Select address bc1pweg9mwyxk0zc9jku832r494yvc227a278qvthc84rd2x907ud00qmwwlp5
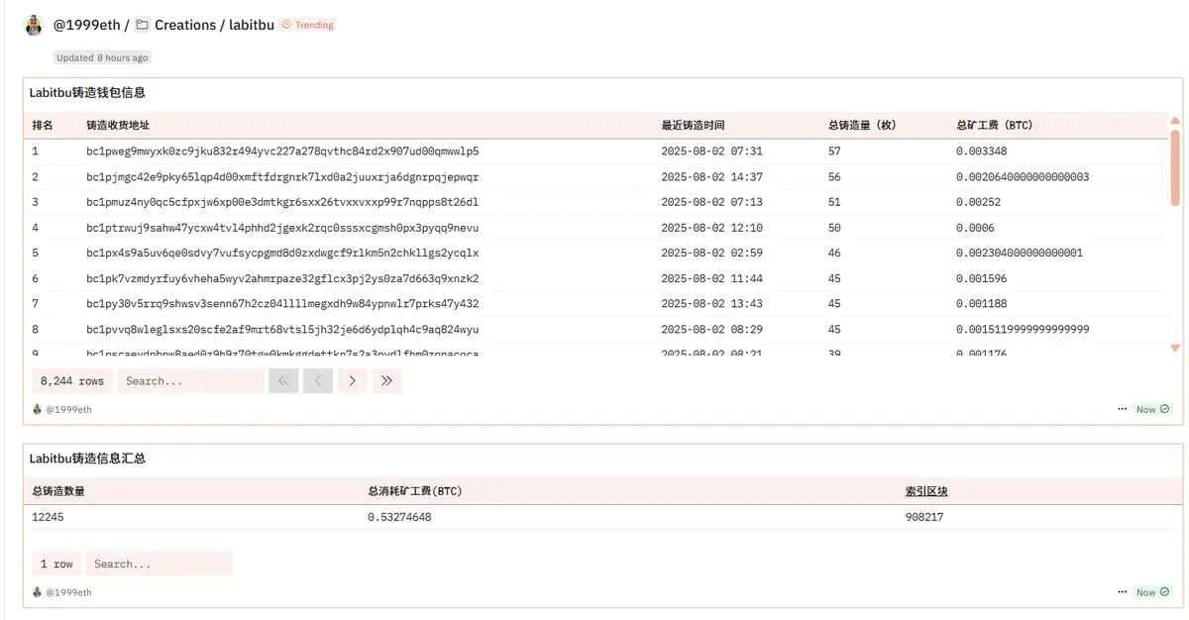 point(282,152)
